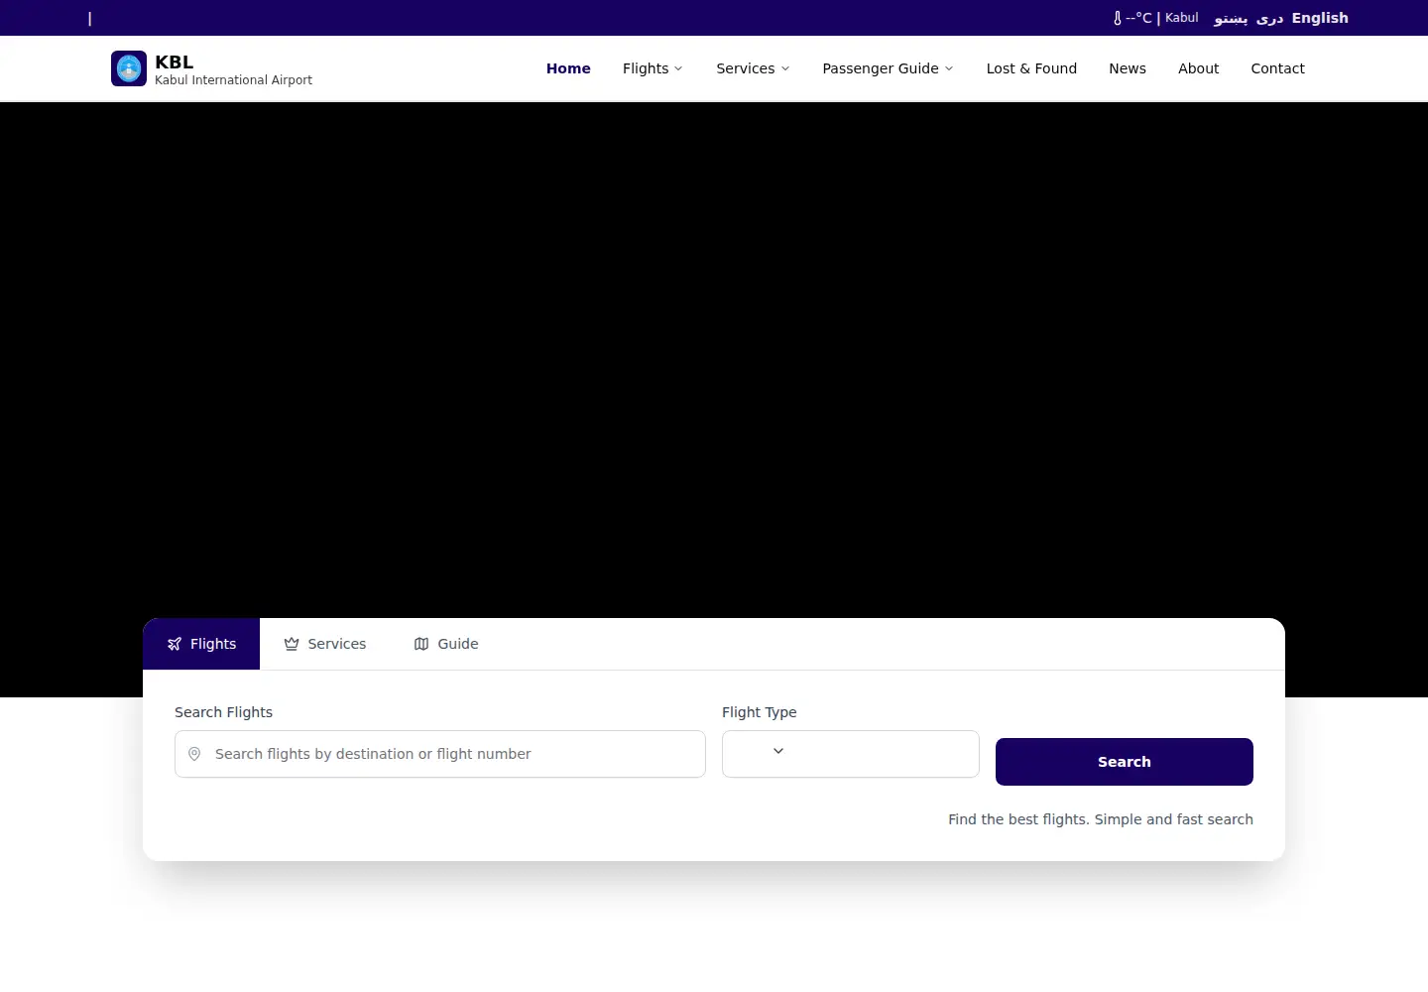Expand the Passenger Guide menu chevron
The image size is (1428, 992).
point(949,68)
